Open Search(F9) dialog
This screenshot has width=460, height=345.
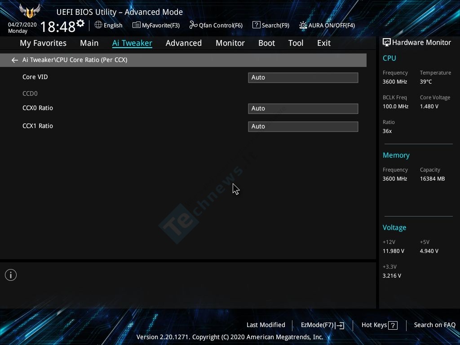pyautogui.click(x=275, y=25)
